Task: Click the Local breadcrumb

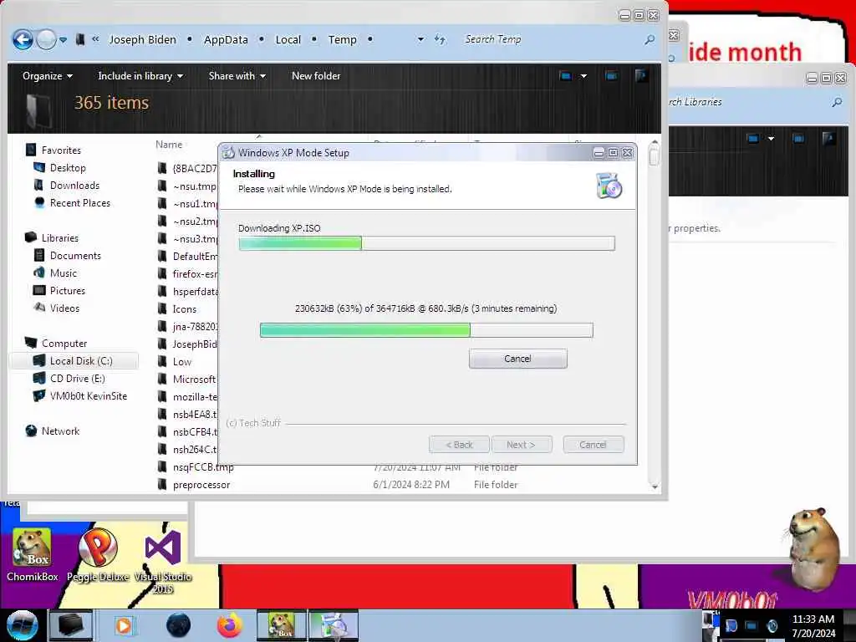Action: click(x=288, y=40)
